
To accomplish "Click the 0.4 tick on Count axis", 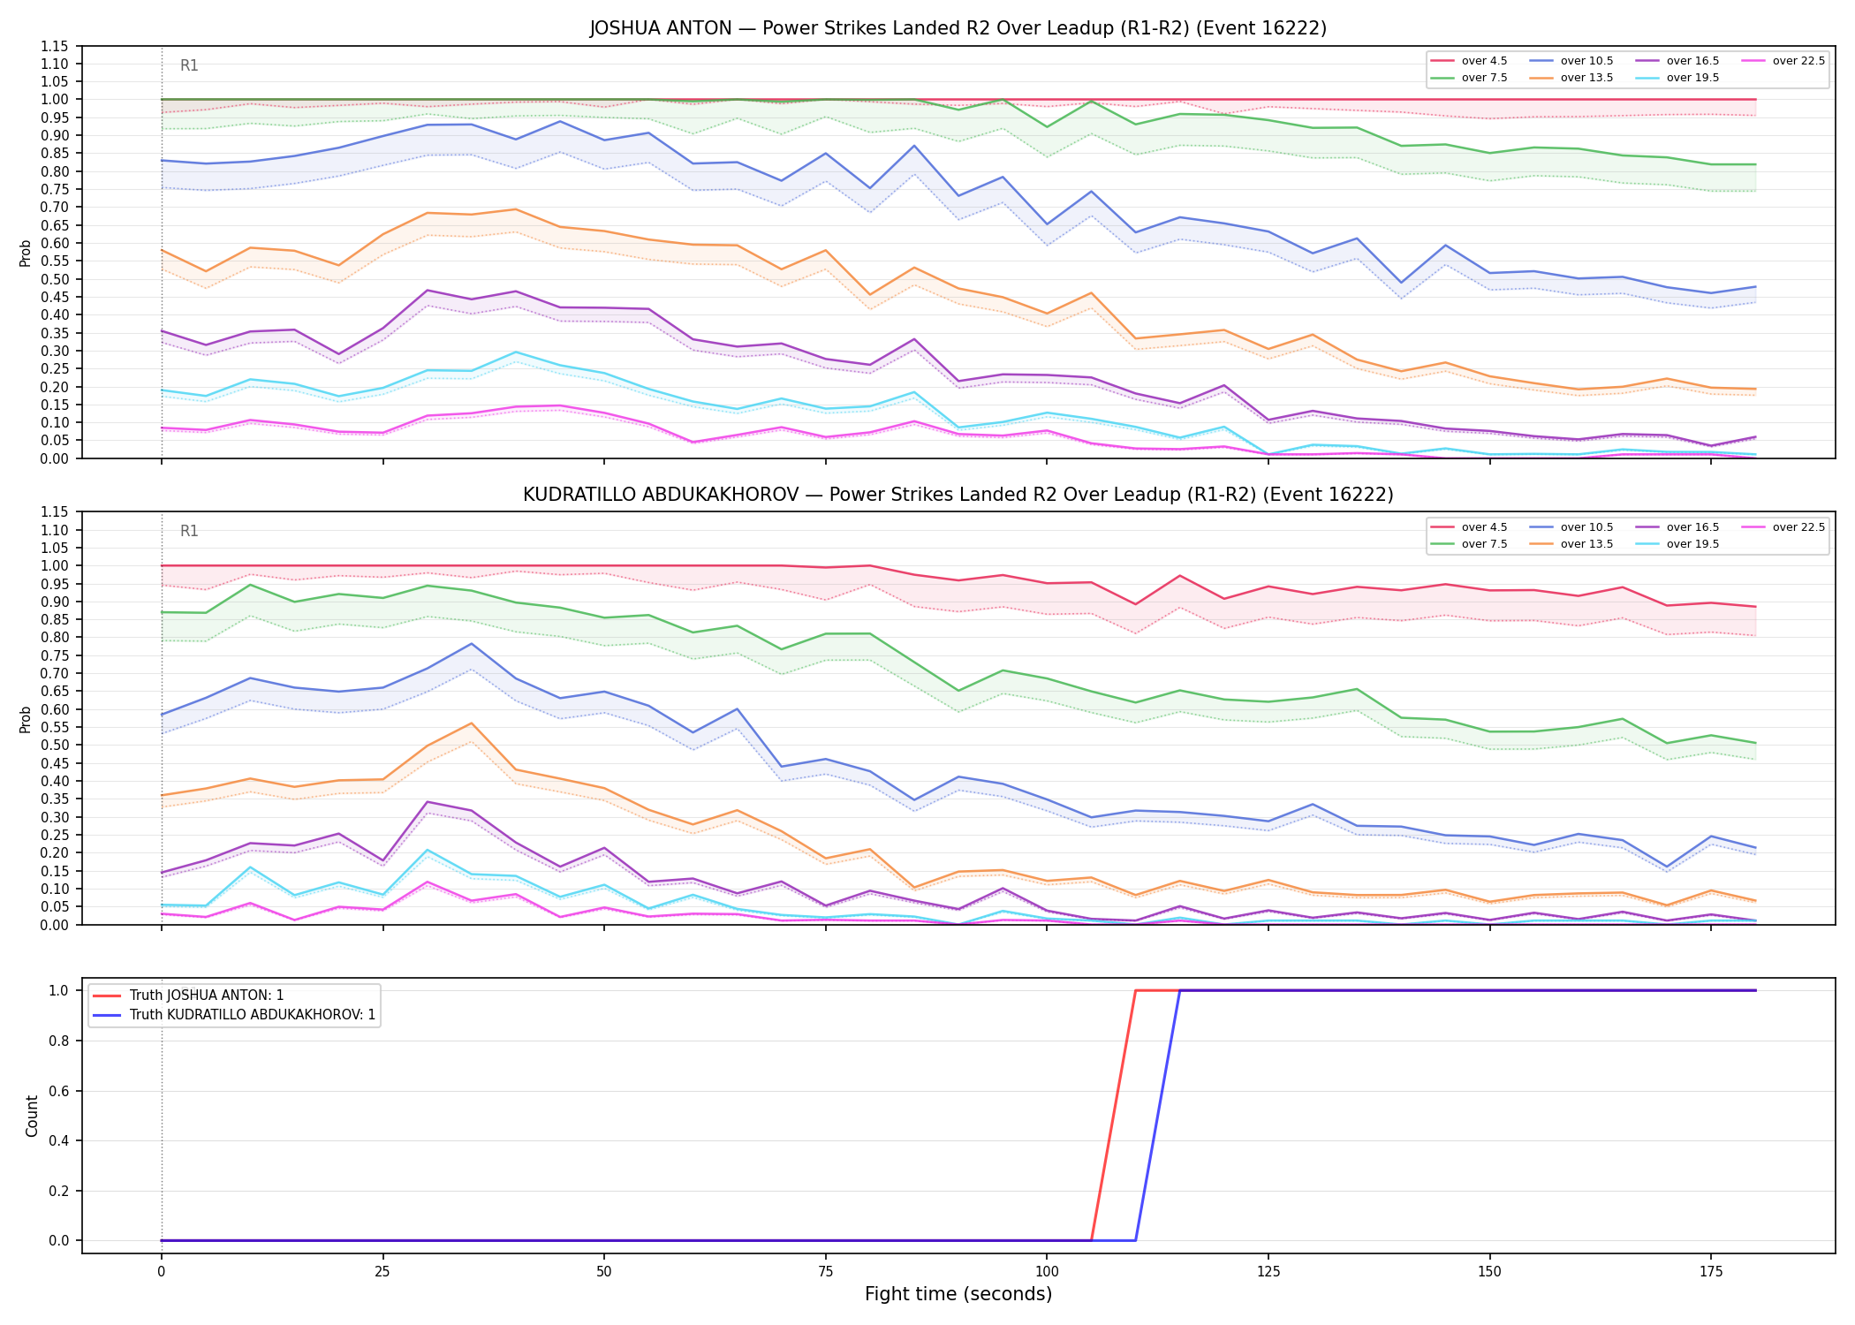I will point(60,1140).
